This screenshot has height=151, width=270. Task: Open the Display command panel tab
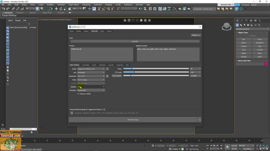255,21
